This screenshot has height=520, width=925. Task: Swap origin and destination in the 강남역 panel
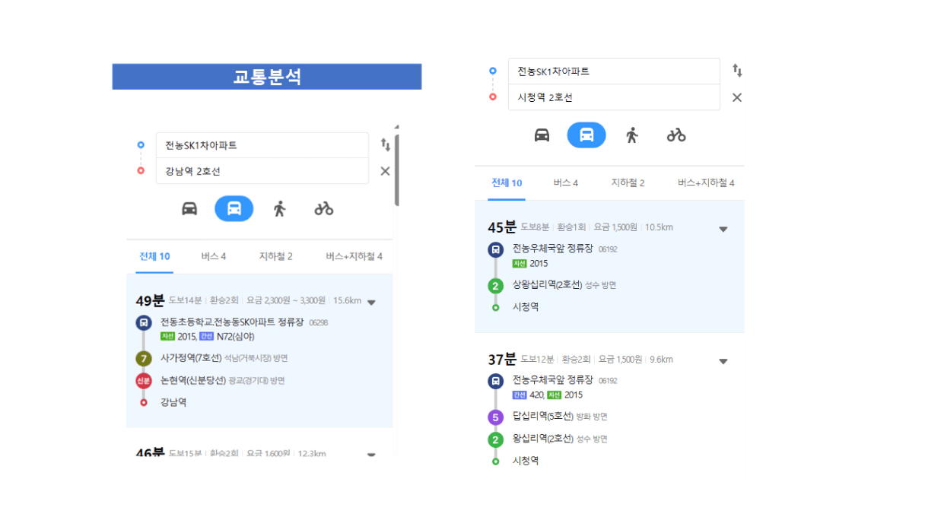coord(386,144)
